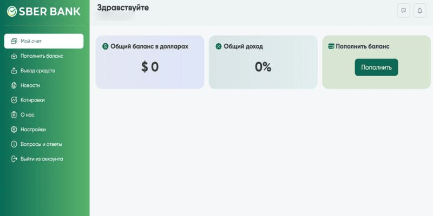Log out via Выйти из аккаунта
Viewport: 433px width, 216px height.
44,159
